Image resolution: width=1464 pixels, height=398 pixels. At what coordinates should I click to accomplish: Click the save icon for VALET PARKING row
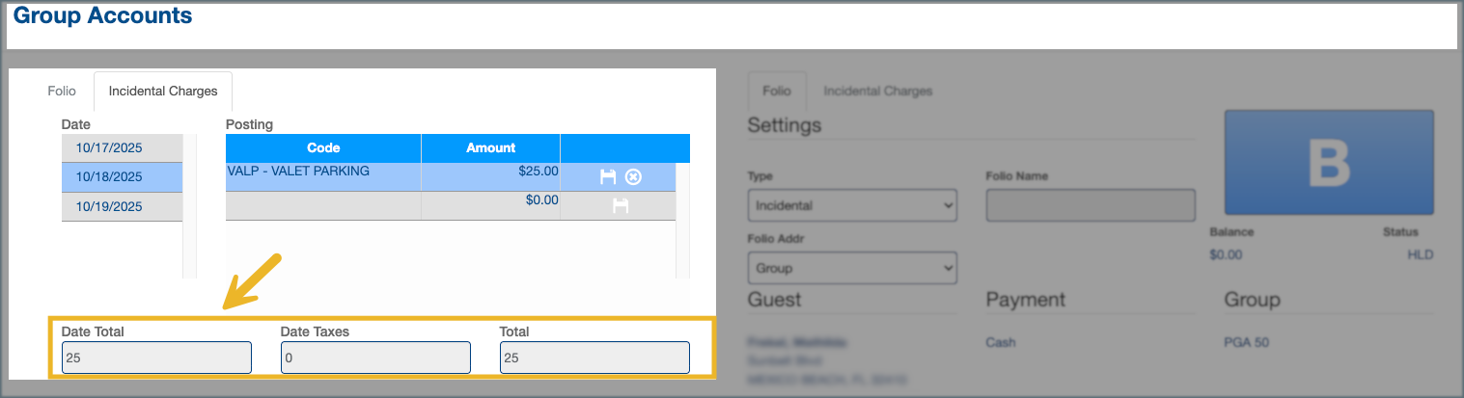coord(608,176)
